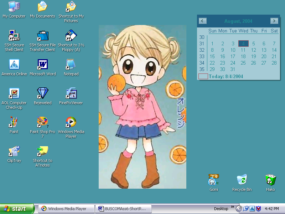Select August 9 in the calendar

(x=222, y=50)
